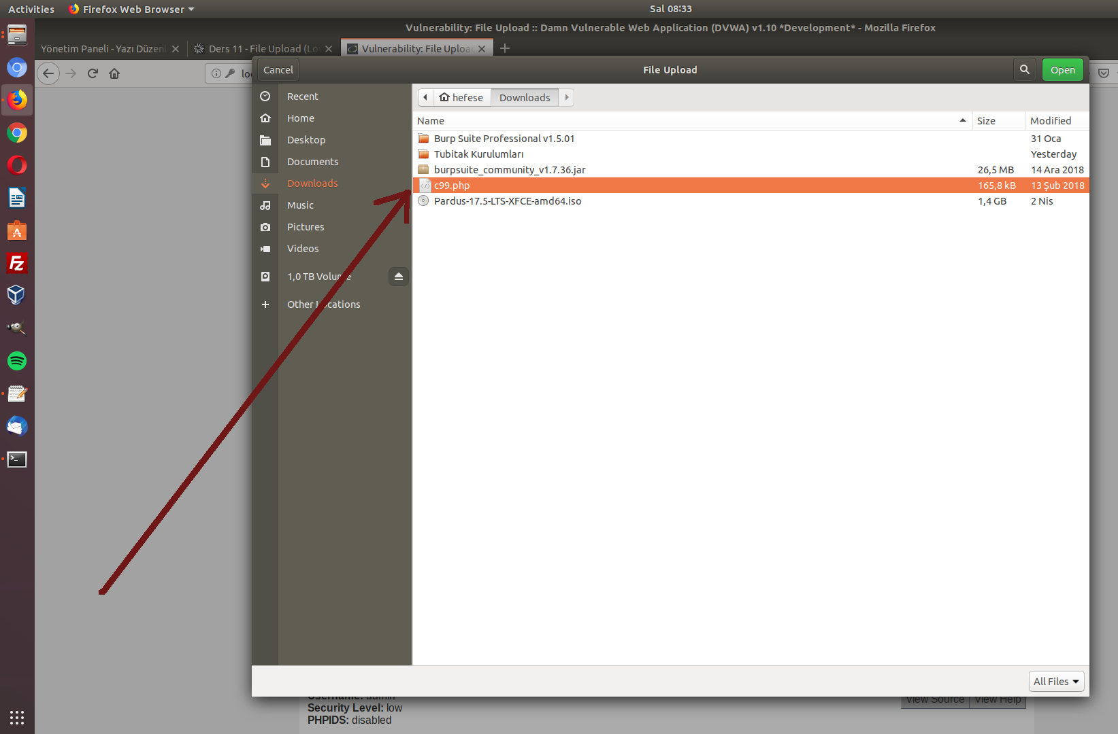
Task: Open Pictures location in sidebar
Action: 306,227
